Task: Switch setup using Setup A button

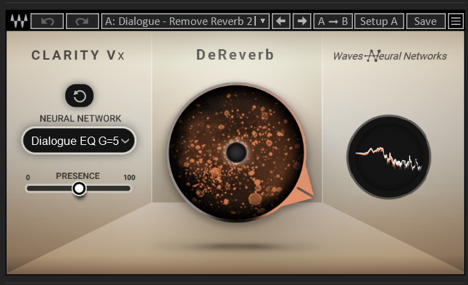Action: point(379,21)
